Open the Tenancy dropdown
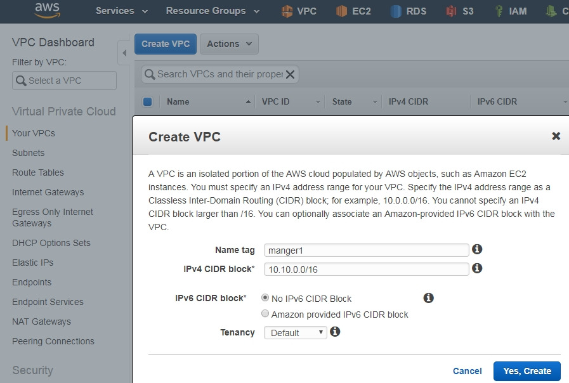The image size is (569, 383). 296,332
